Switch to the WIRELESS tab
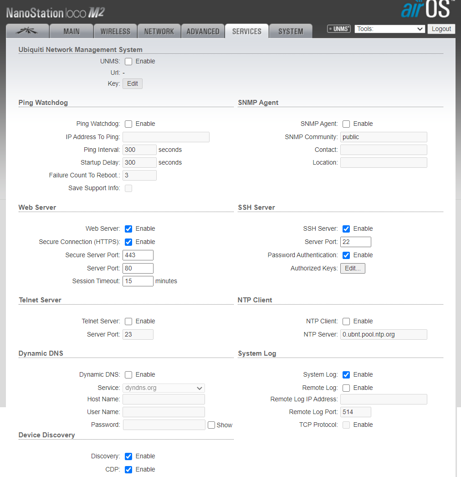 [115, 31]
